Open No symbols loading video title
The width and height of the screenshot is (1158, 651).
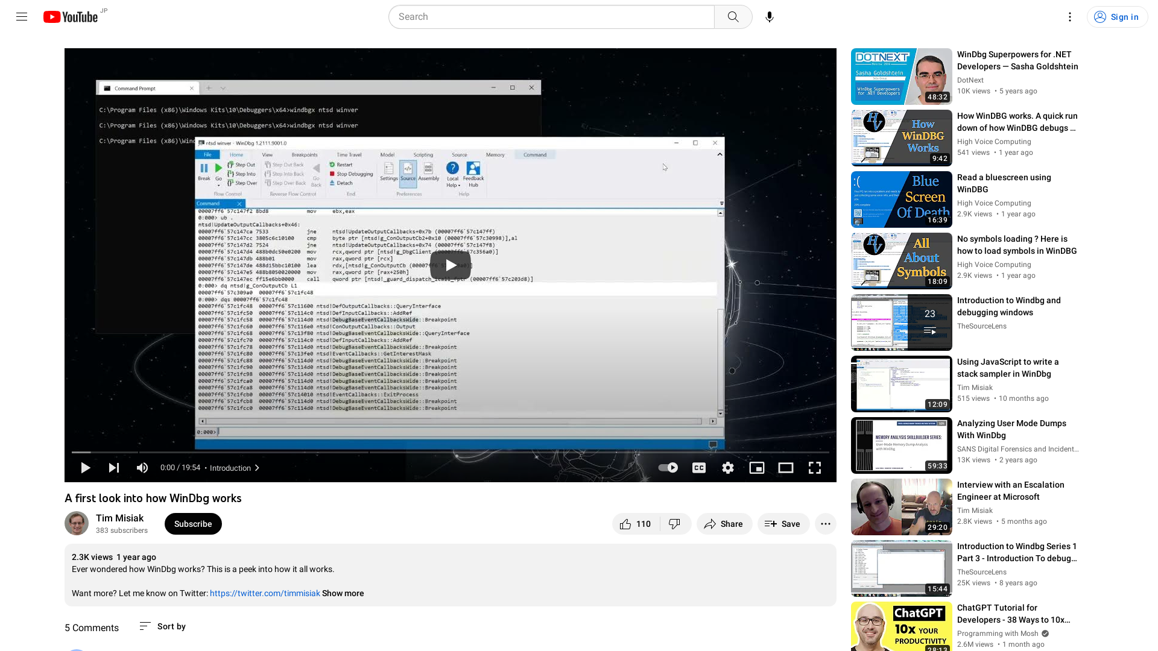pos(1017,245)
